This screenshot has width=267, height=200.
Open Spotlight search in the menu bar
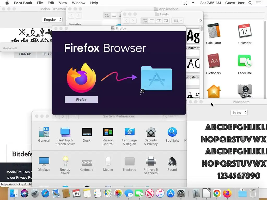250,3
